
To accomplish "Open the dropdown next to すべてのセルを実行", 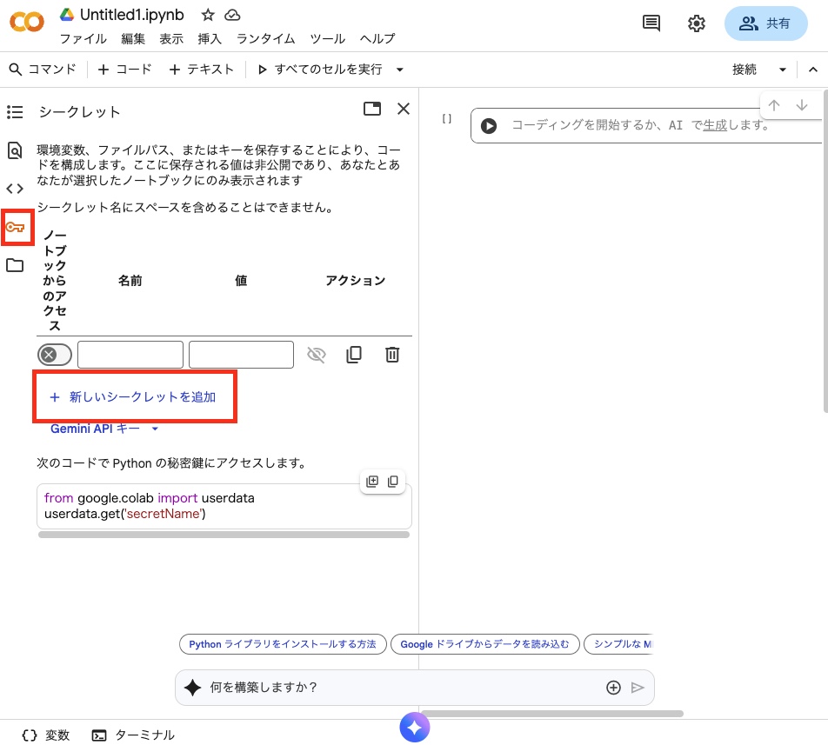I will coord(400,70).
